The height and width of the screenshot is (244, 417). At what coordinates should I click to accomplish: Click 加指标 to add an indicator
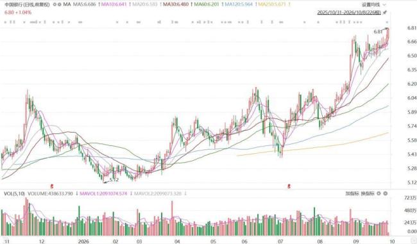(x=352, y=193)
